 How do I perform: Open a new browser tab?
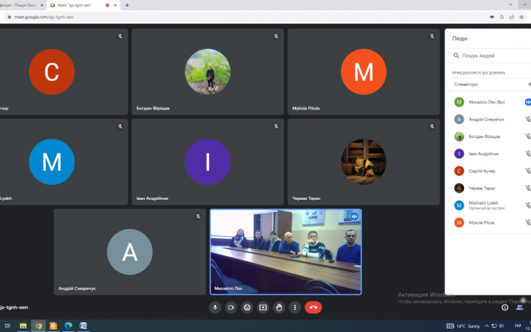click(127, 5)
